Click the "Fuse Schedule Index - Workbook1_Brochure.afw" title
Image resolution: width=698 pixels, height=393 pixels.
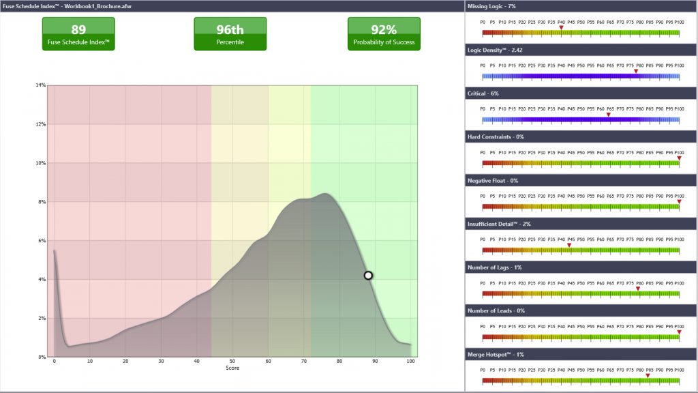point(67,6)
